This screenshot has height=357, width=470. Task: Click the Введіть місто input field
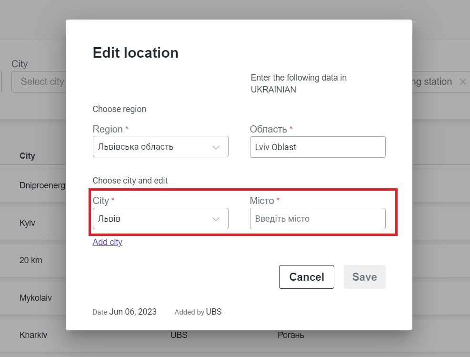[318, 218]
